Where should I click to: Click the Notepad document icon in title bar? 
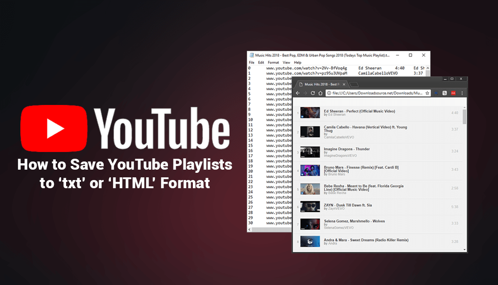[252, 55]
